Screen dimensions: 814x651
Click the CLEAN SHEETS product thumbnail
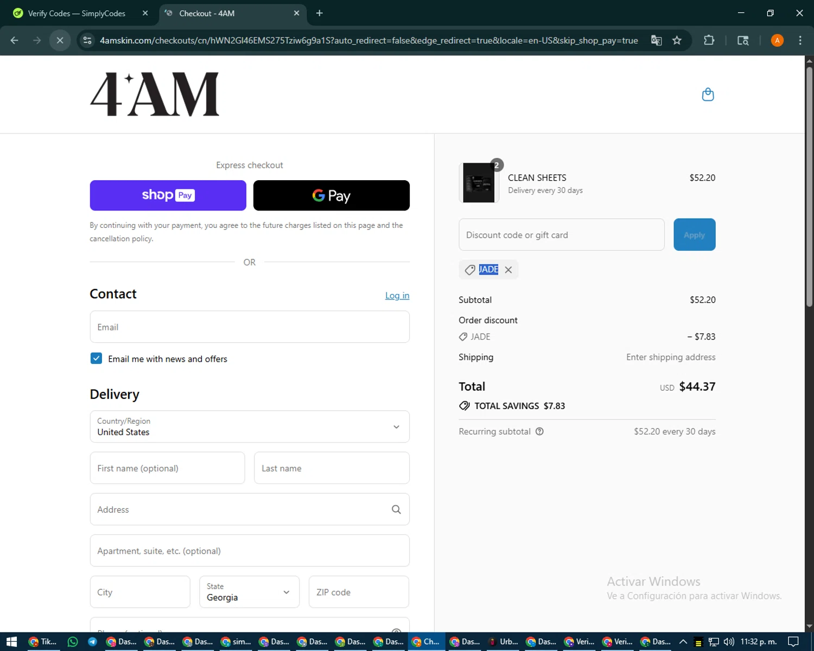479,183
